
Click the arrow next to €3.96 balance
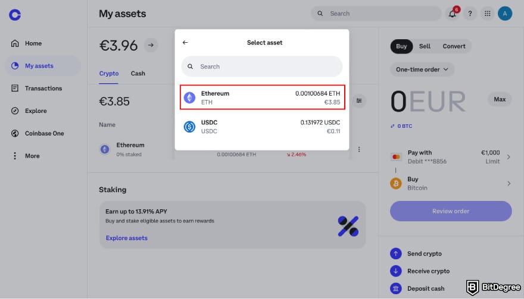click(151, 45)
